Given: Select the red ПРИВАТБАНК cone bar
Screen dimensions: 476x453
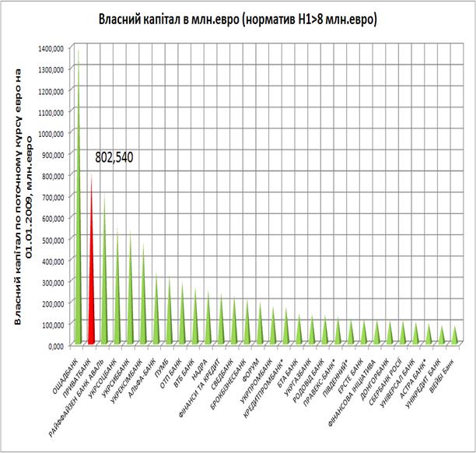Looking at the screenshot, I should 91,280.
